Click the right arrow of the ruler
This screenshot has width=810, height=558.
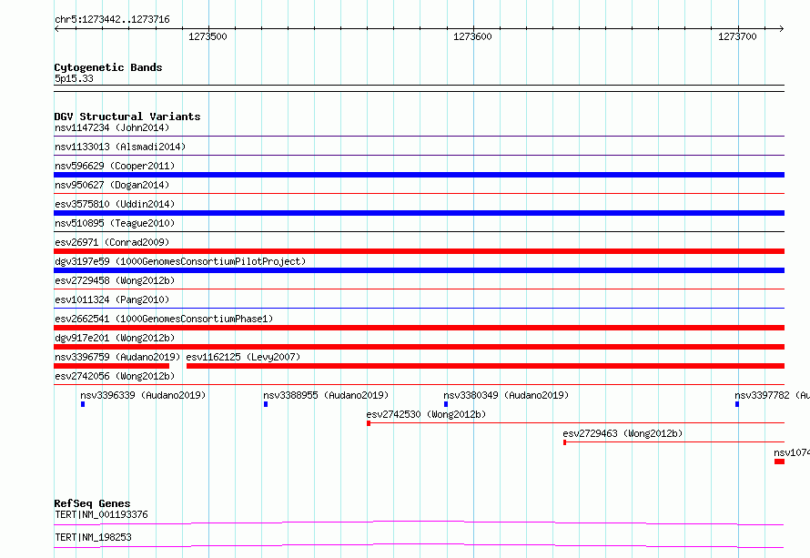coord(781,28)
